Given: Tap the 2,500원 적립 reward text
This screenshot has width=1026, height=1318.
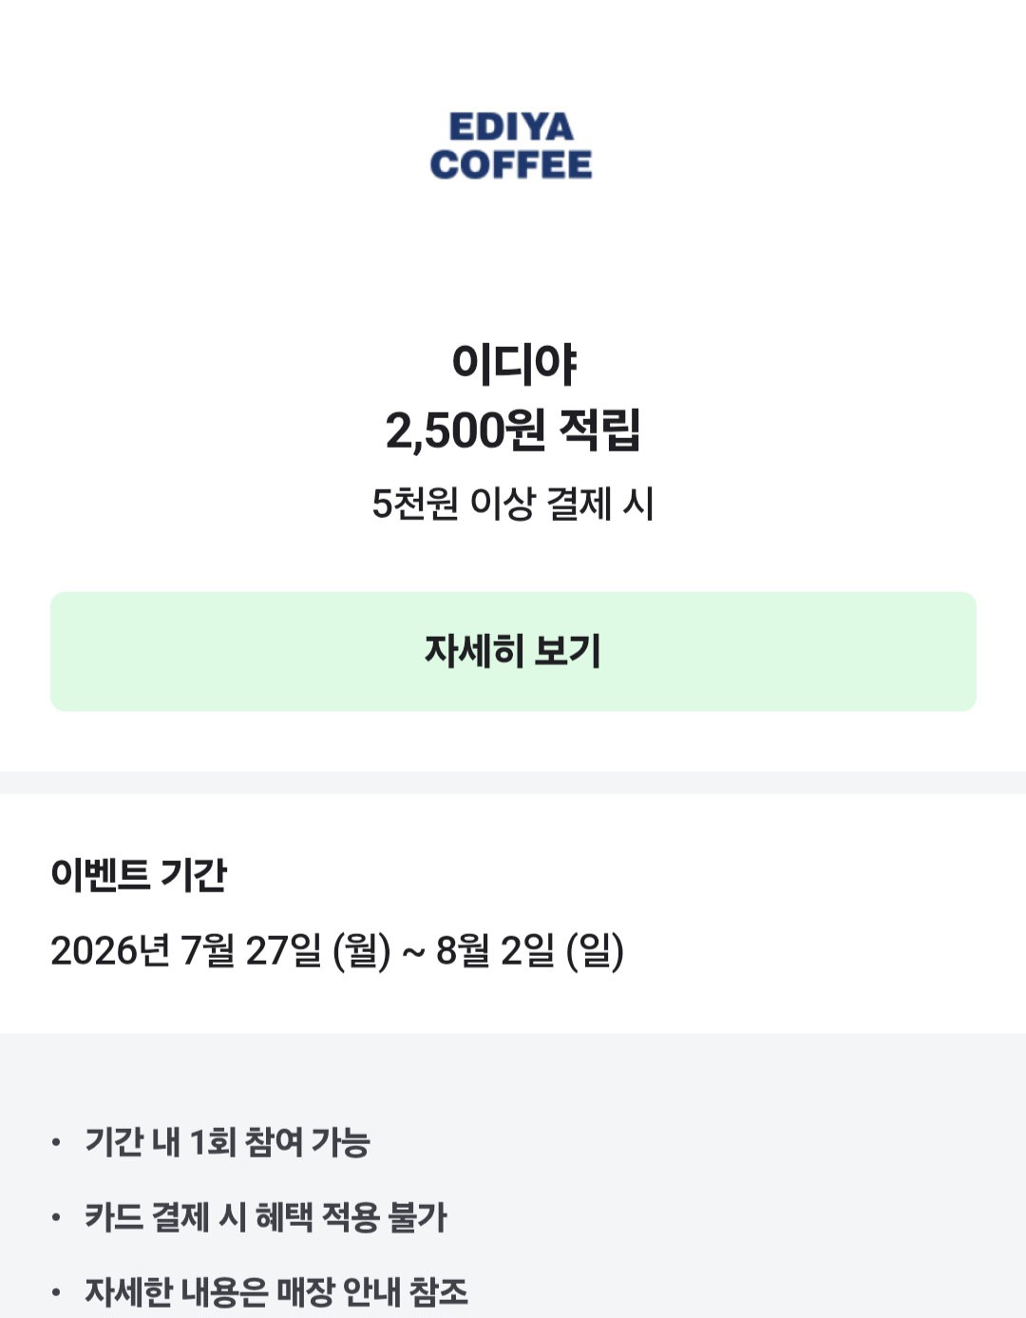Looking at the screenshot, I should tap(513, 430).
